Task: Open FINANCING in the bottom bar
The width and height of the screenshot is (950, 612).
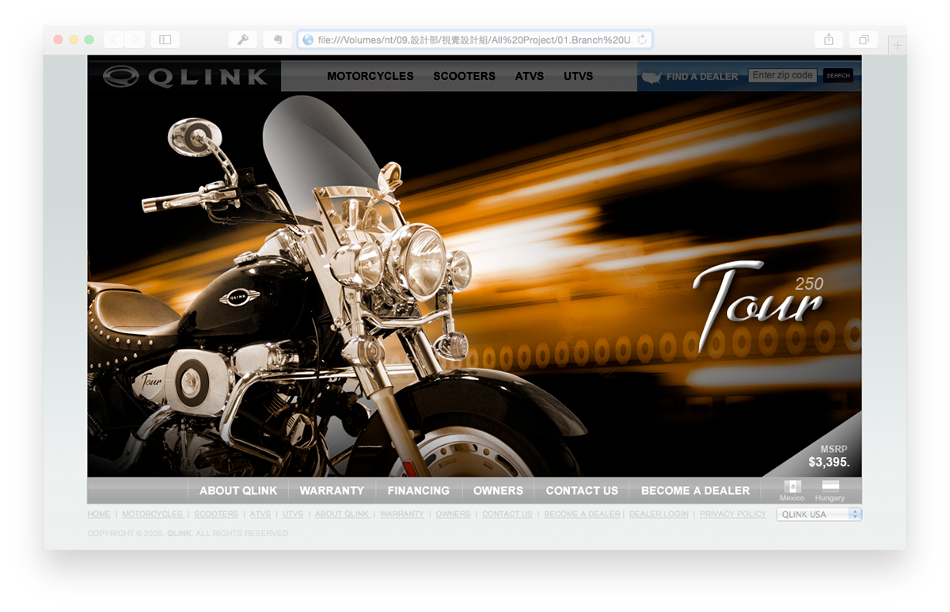Action: pos(419,491)
